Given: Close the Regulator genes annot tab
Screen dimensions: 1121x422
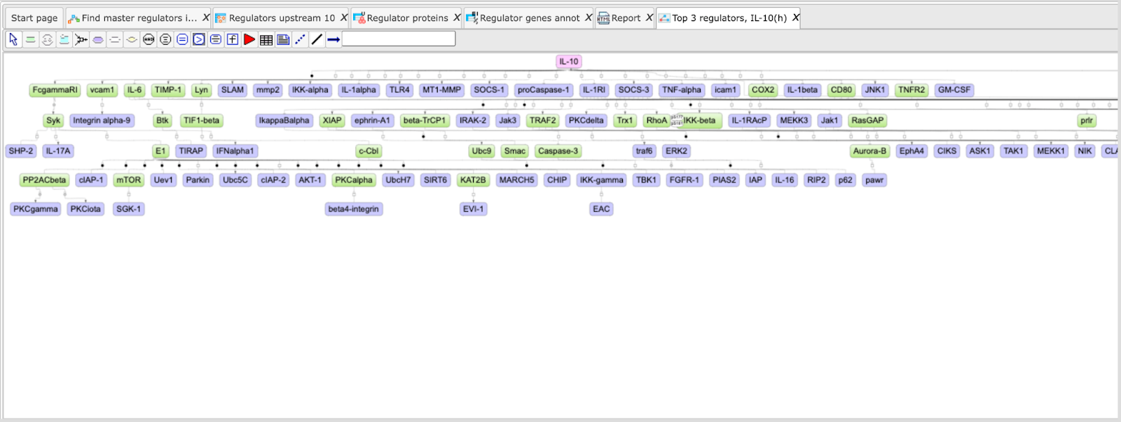Looking at the screenshot, I should tap(589, 18).
